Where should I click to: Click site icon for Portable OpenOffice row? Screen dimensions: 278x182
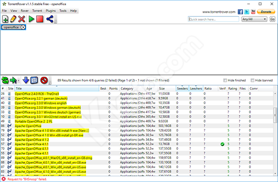[x=9, y=121]
